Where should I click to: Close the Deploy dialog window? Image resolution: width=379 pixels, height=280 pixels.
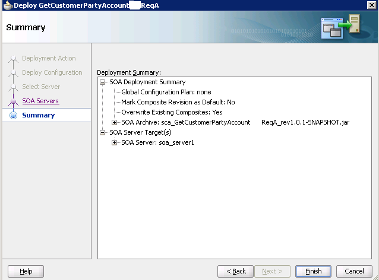click(371, 5)
